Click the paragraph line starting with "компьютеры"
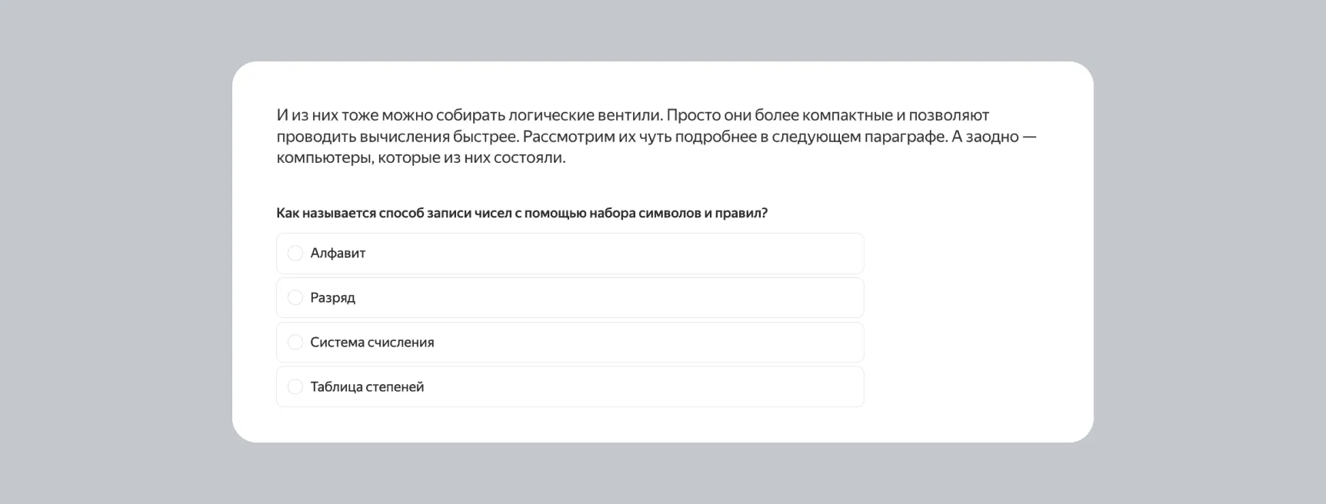Screen dimensions: 1326x504 421,158
